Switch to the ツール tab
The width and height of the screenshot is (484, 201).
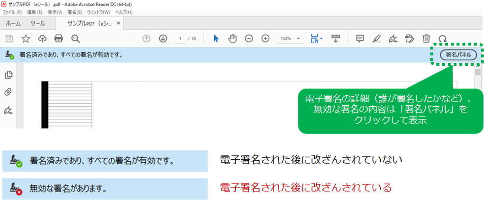pos(37,23)
